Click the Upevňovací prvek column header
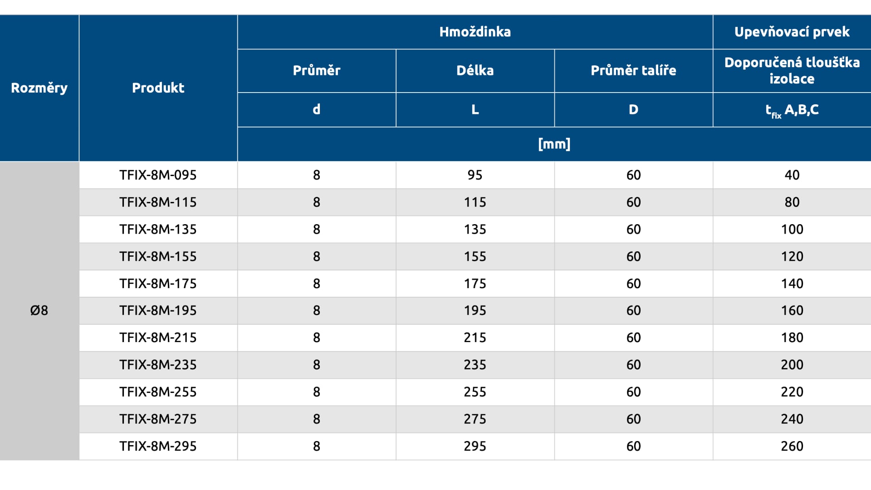 (792, 32)
